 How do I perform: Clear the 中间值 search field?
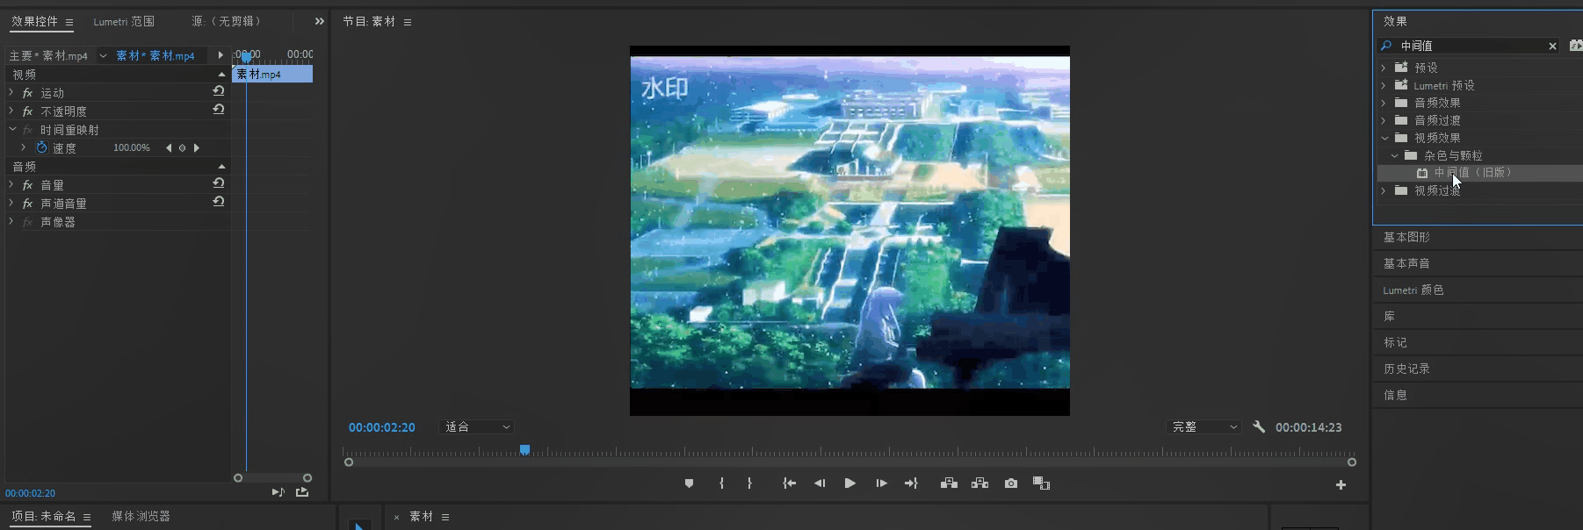pyautogui.click(x=1552, y=46)
